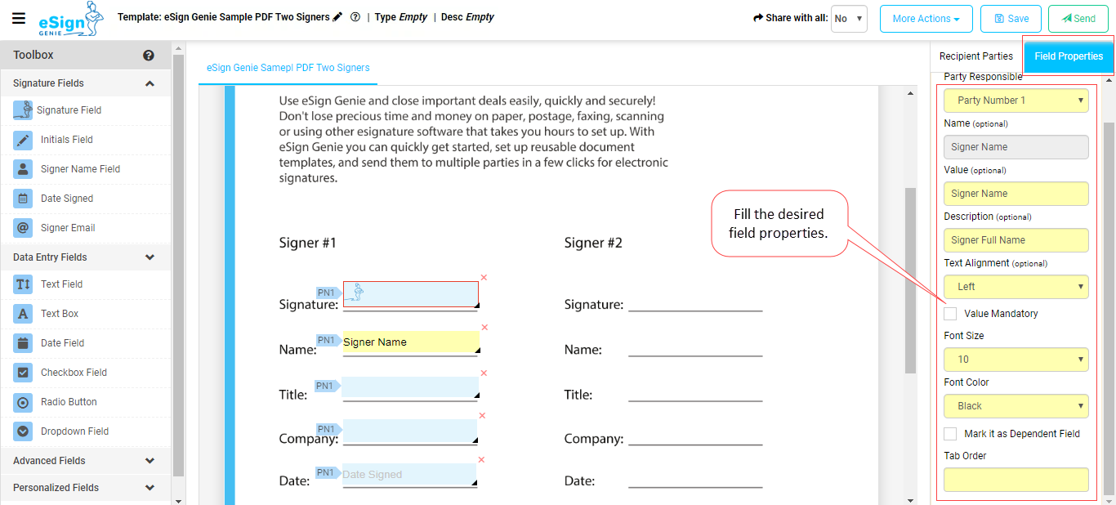Click the pencil icon to edit template name
The width and height of the screenshot is (1116, 505).
[x=338, y=17]
